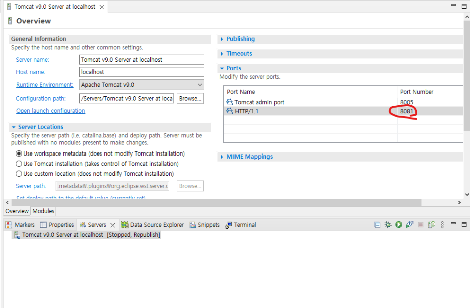
Task: Minimize the Servers view panel
Action: (x=453, y=223)
